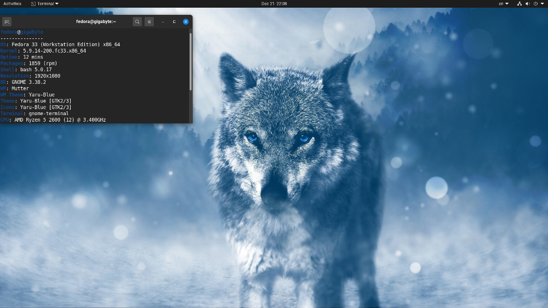548x308 pixels.
Task: Open the Activities overview
Action: [12, 3]
